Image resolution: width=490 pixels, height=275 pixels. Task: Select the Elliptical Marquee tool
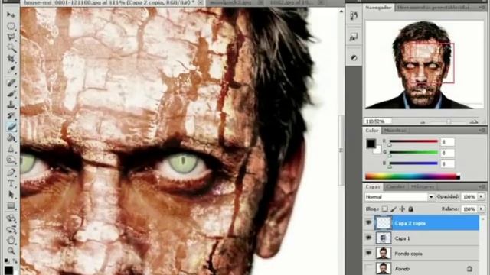pos(11,26)
